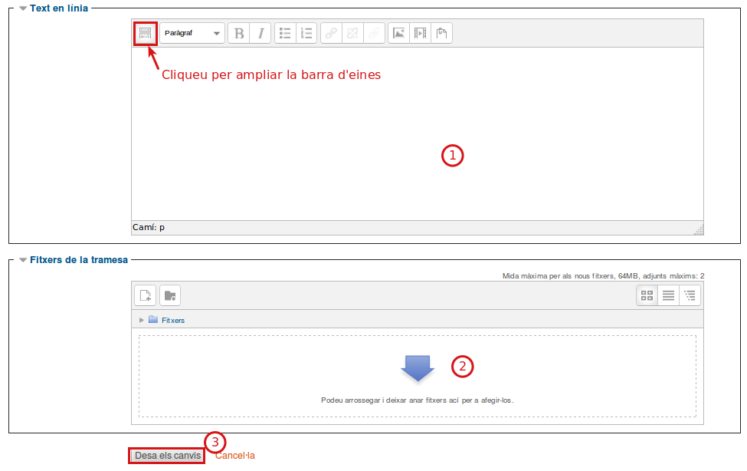
Task: Click the insert link chain icon
Action: pyautogui.click(x=332, y=33)
